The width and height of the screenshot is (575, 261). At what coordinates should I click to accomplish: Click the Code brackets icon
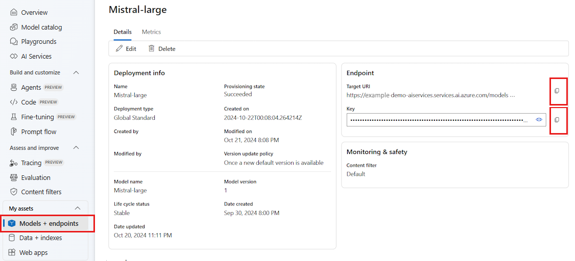[x=14, y=102]
